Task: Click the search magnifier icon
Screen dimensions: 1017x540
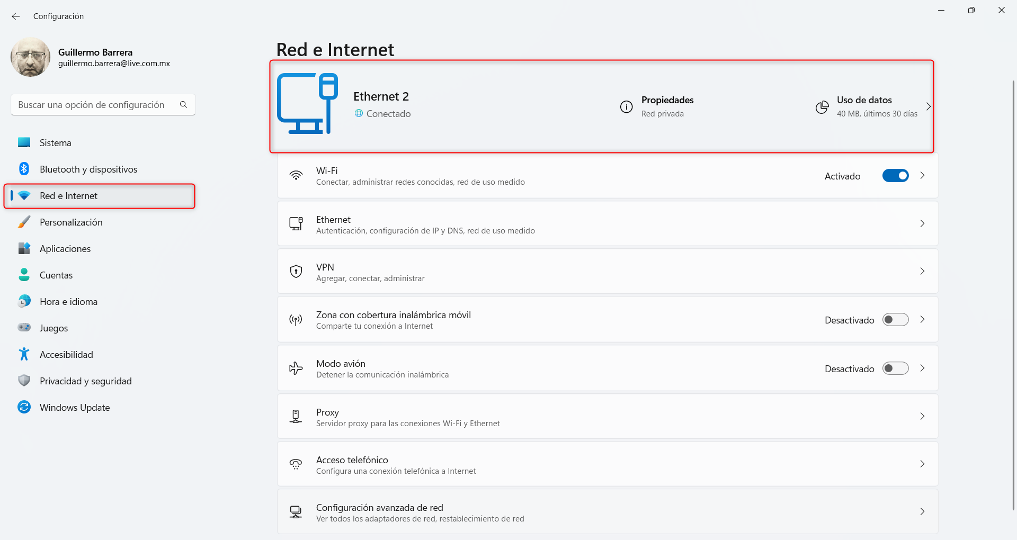Action: (x=183, y=105)
